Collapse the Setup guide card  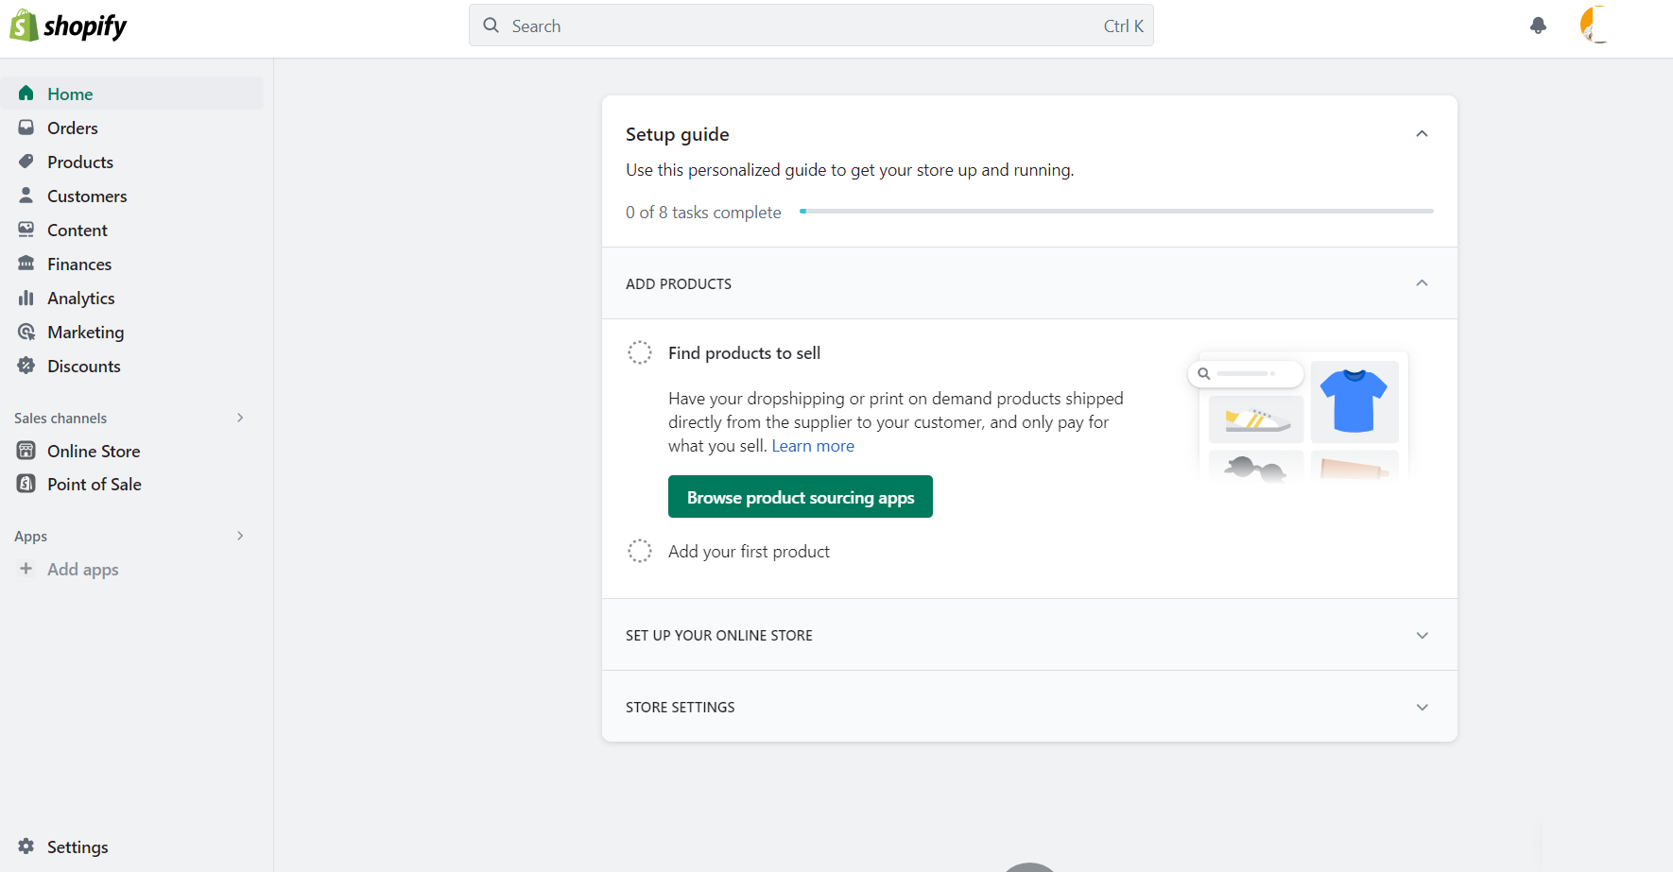point(1422,134)
